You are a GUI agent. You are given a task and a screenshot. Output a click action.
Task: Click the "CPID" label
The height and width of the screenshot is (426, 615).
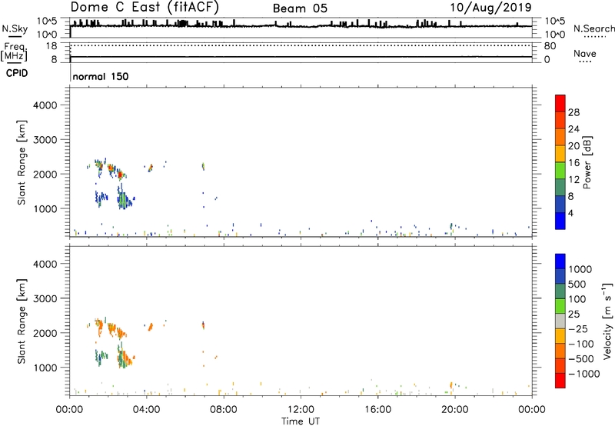pos(17,73)
